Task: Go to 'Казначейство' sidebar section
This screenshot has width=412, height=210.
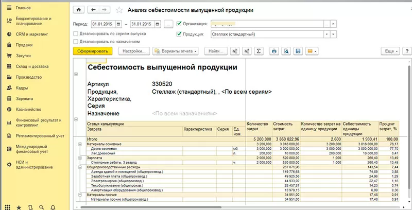Action: [x=28, y=109]
